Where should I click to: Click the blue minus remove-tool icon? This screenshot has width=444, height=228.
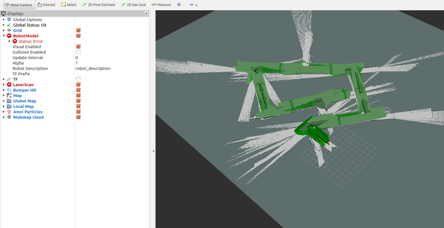coord(192,5)
